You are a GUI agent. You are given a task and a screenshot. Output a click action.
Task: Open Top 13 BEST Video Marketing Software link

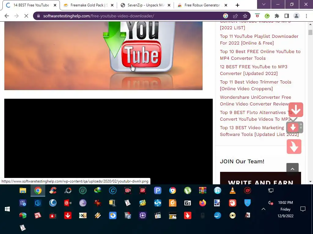259,131
